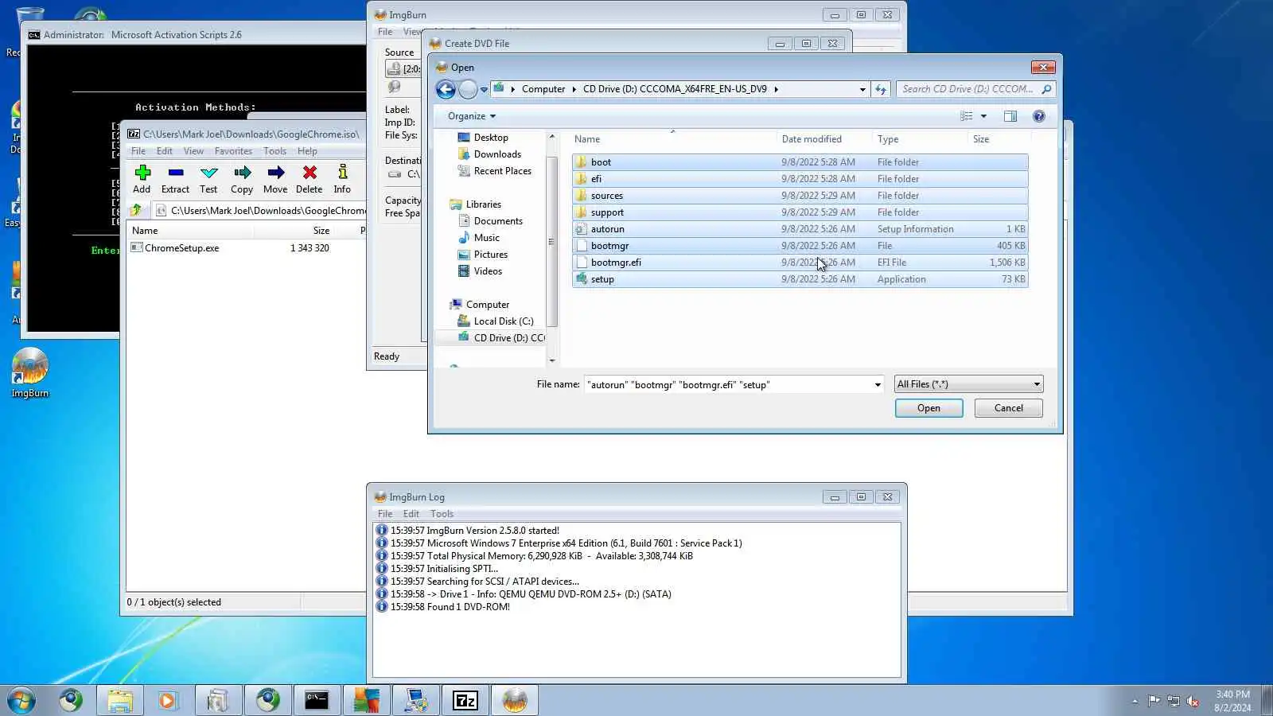Close the Open dialog with X

coord(1043,68)
